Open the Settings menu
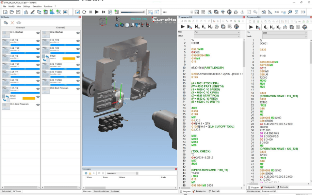 (x=27, y=6)
